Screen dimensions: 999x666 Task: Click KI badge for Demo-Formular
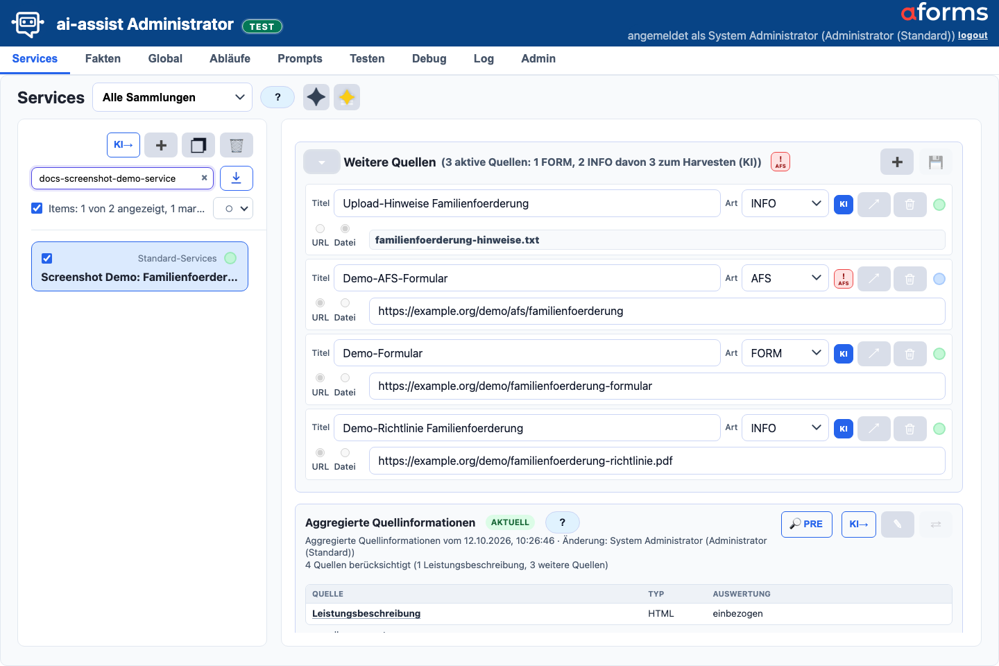click(844, 354)
